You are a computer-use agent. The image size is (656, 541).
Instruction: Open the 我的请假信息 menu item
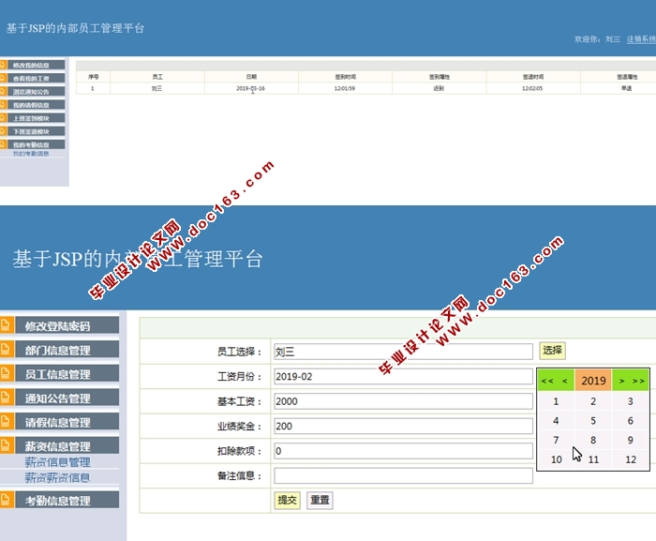click(x=36, y=105)
